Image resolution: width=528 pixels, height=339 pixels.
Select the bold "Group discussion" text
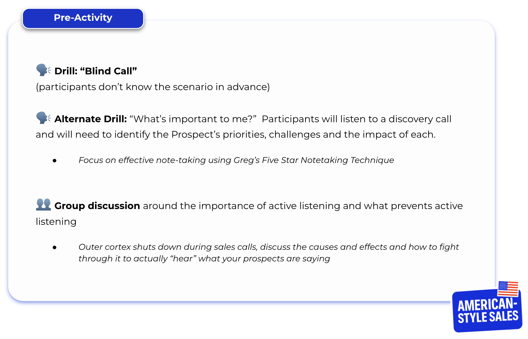tap(97, 206)
